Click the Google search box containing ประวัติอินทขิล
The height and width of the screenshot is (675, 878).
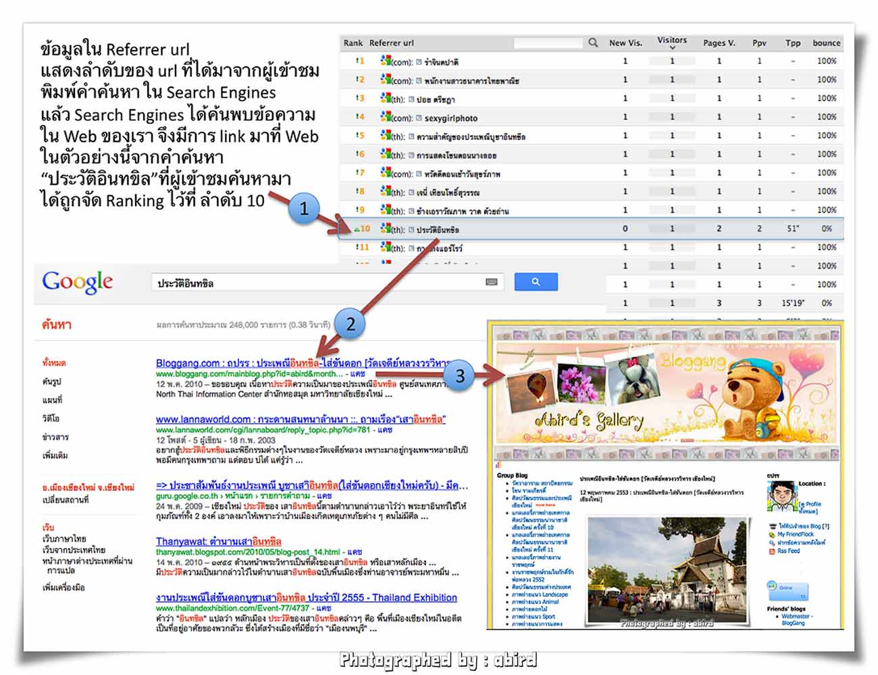tap(328, 283)
